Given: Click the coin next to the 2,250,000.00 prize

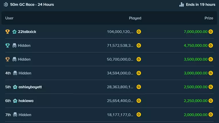Looking at the screenshot, I should point(211,101).
